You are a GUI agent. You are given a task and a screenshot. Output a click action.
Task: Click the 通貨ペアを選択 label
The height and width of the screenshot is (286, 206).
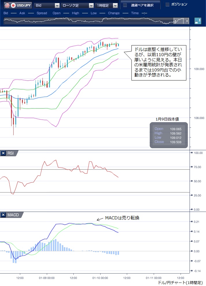point(142,5)
